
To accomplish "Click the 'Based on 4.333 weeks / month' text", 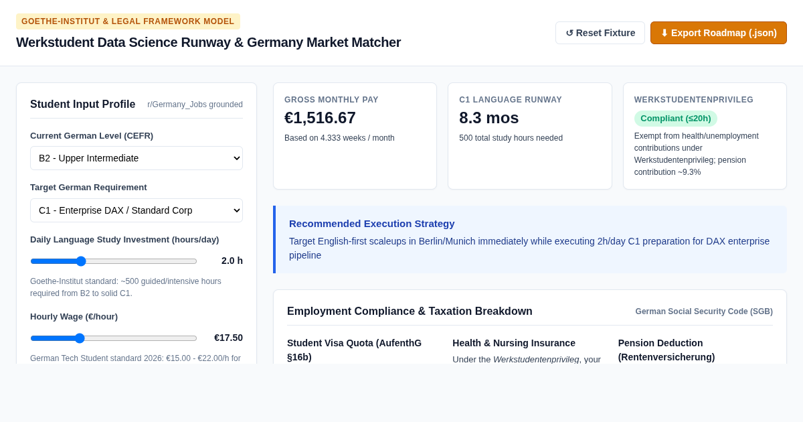I will click(339, 138).
